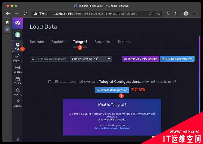Open the Data section in the sidebar
Screen dimensions: 203x144
(17, 46)
